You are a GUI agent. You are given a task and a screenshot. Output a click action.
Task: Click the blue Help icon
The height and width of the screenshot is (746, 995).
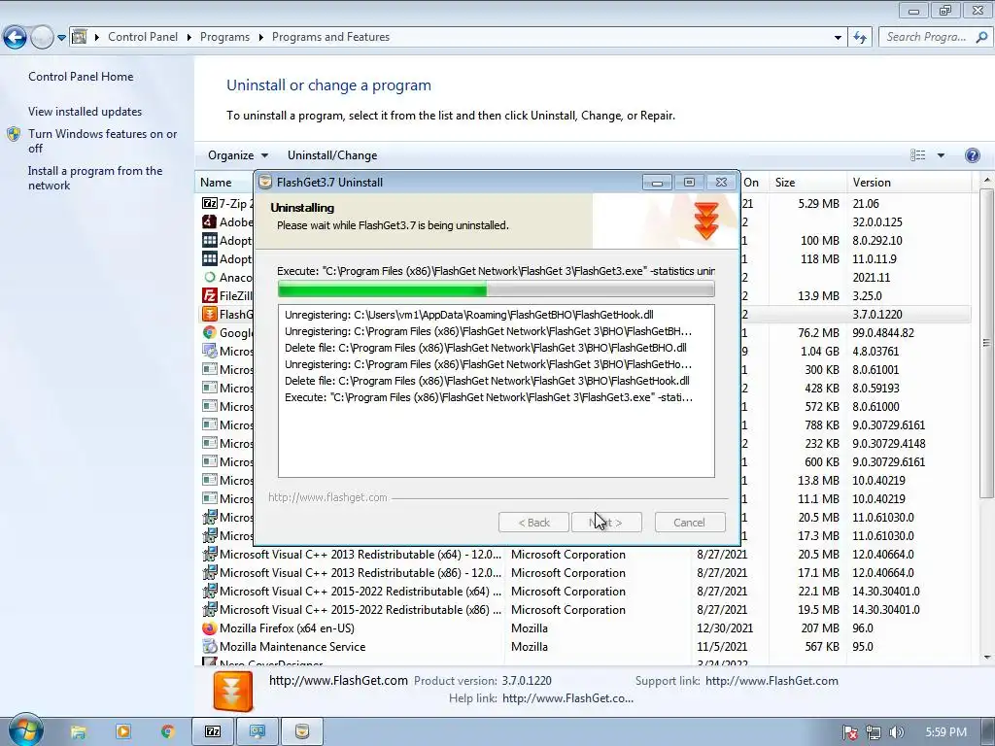point(972,155)
